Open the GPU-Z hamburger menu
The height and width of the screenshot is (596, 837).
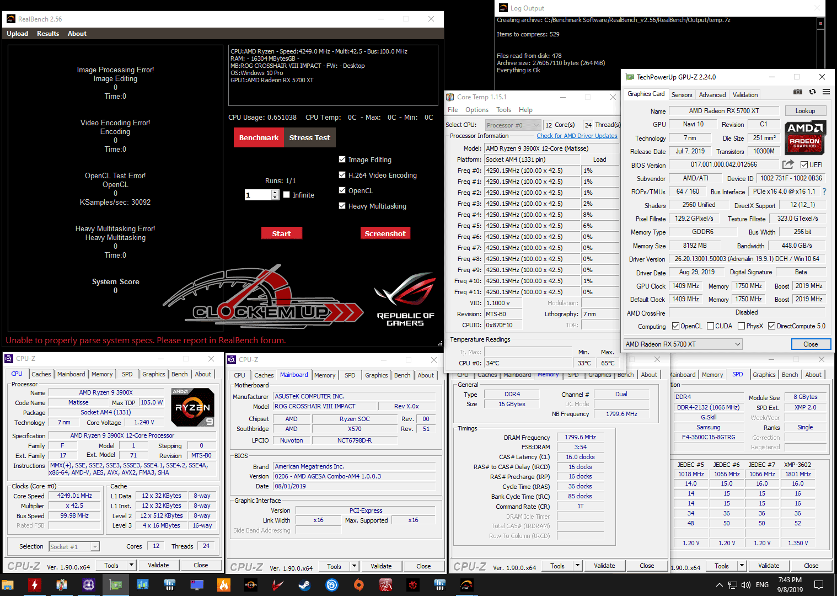[x=826, y=92]
